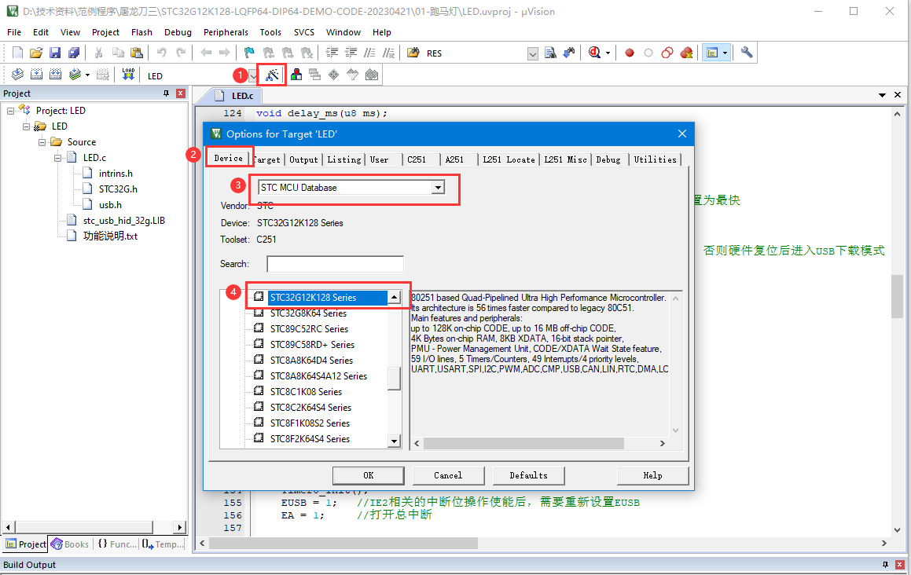Kill all breakpoints icon
The height and width of the screenshot is (575, 911).
pyautogui.click(x=686, y=53)
